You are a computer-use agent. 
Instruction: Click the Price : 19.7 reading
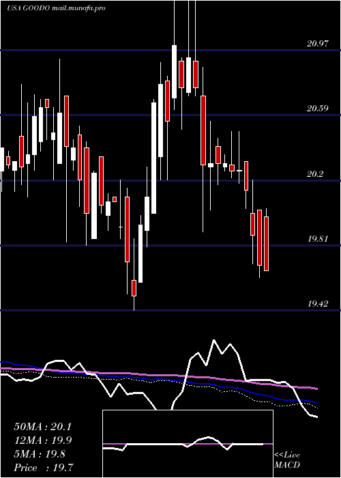(43, 468)
